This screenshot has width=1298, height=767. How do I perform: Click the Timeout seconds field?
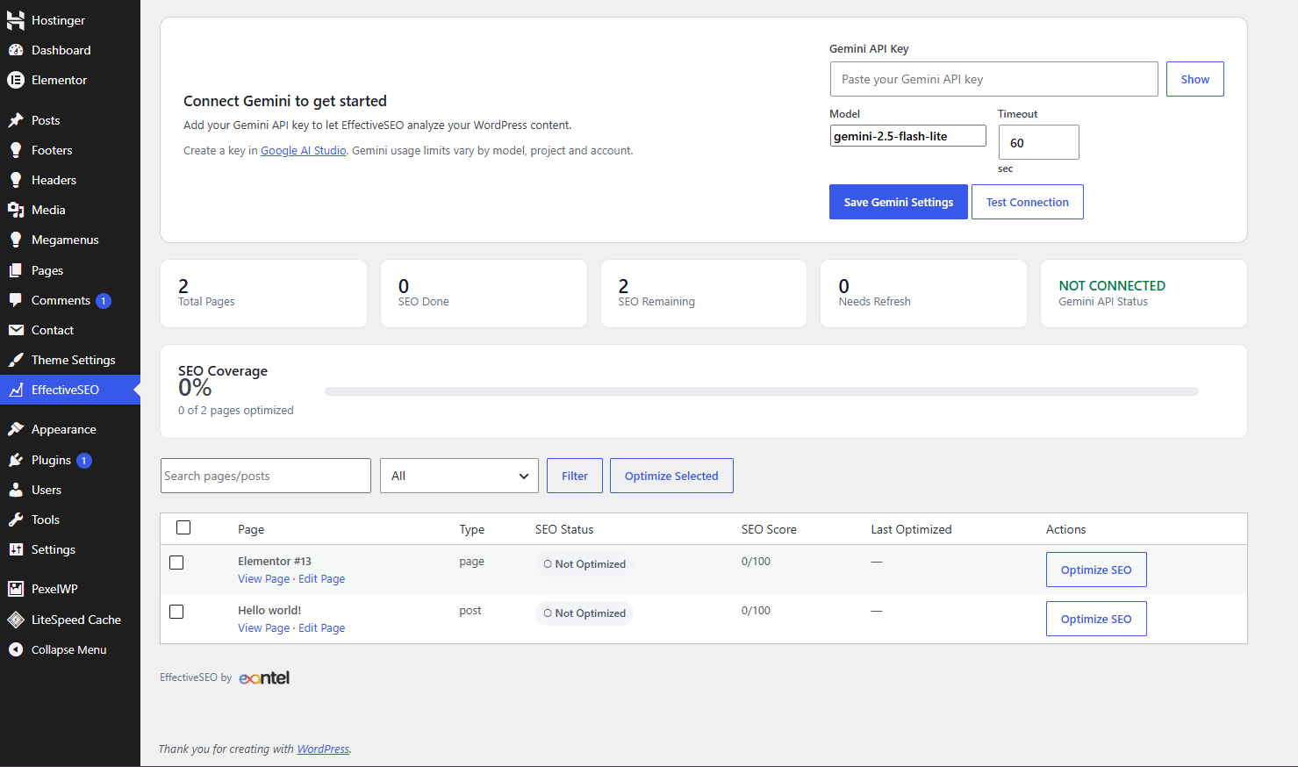pos(1039,142)
